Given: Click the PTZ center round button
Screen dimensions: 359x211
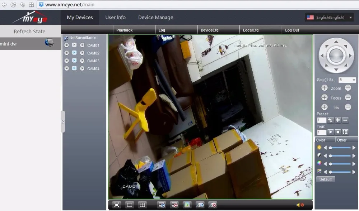Looking at the screenshot, I should (x=336, y=56).
